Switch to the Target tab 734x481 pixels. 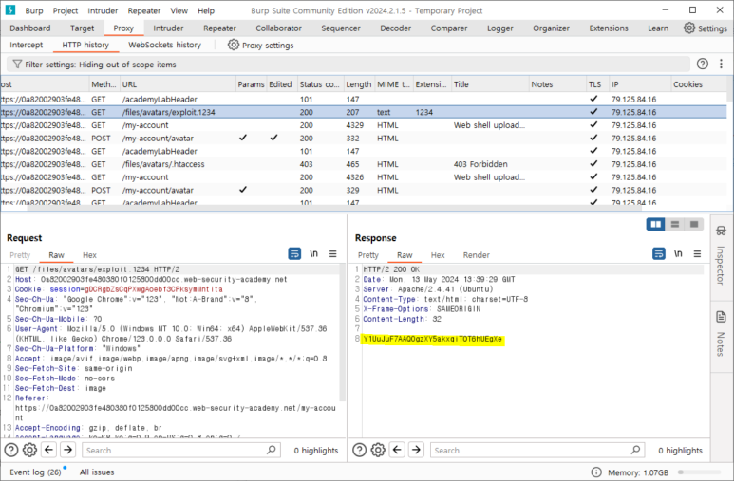click(x=83, y=28)
